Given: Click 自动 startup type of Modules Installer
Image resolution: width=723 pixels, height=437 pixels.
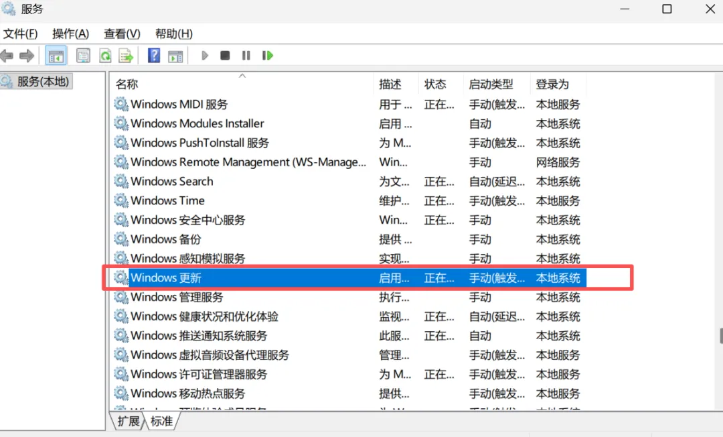Looking at the screenshot, I should tap(480, 124).
